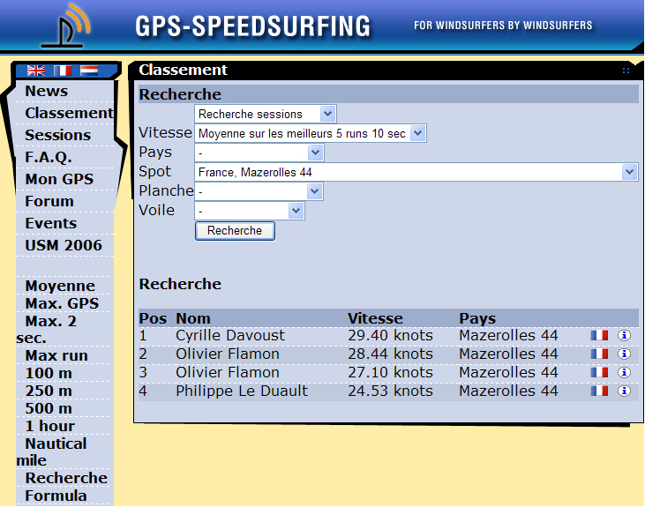
Task: Select the 100 m ranking link
Action: [x=49, y=373]
